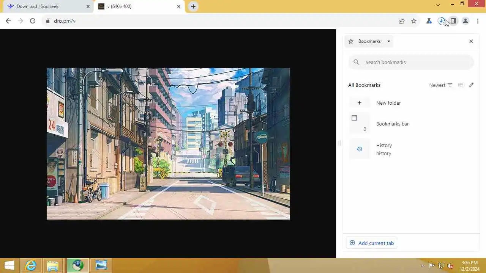Open the History bookmark entry

click(411, 149)
